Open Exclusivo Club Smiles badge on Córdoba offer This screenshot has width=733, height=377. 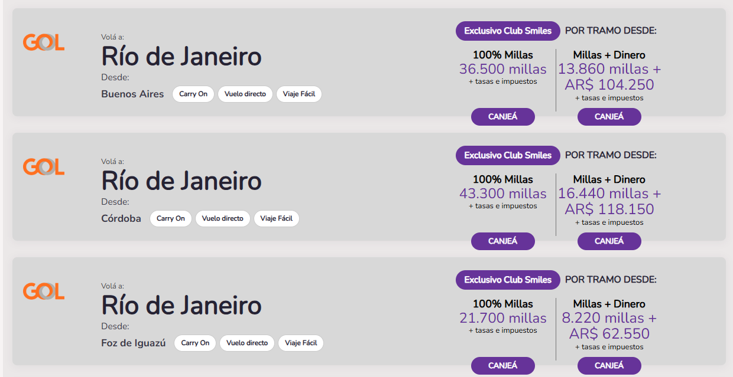click(x=508, y=155)
